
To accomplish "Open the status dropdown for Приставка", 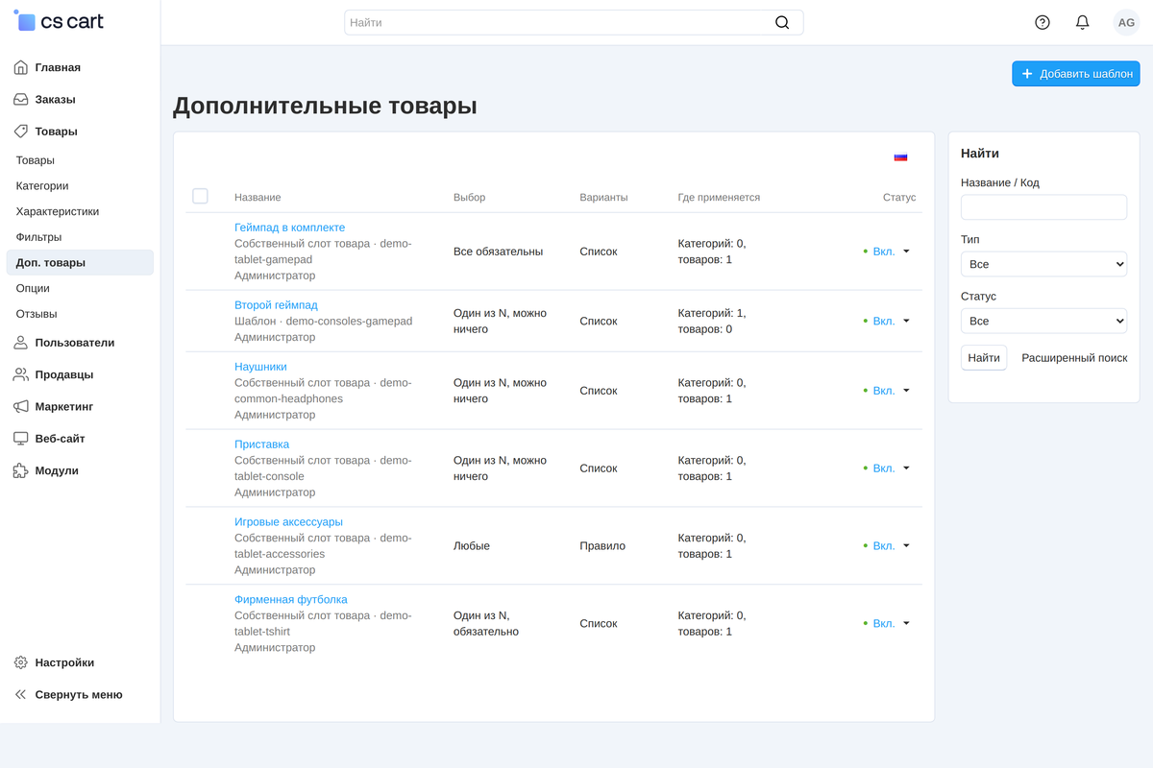I will click(x=886, y=468).
